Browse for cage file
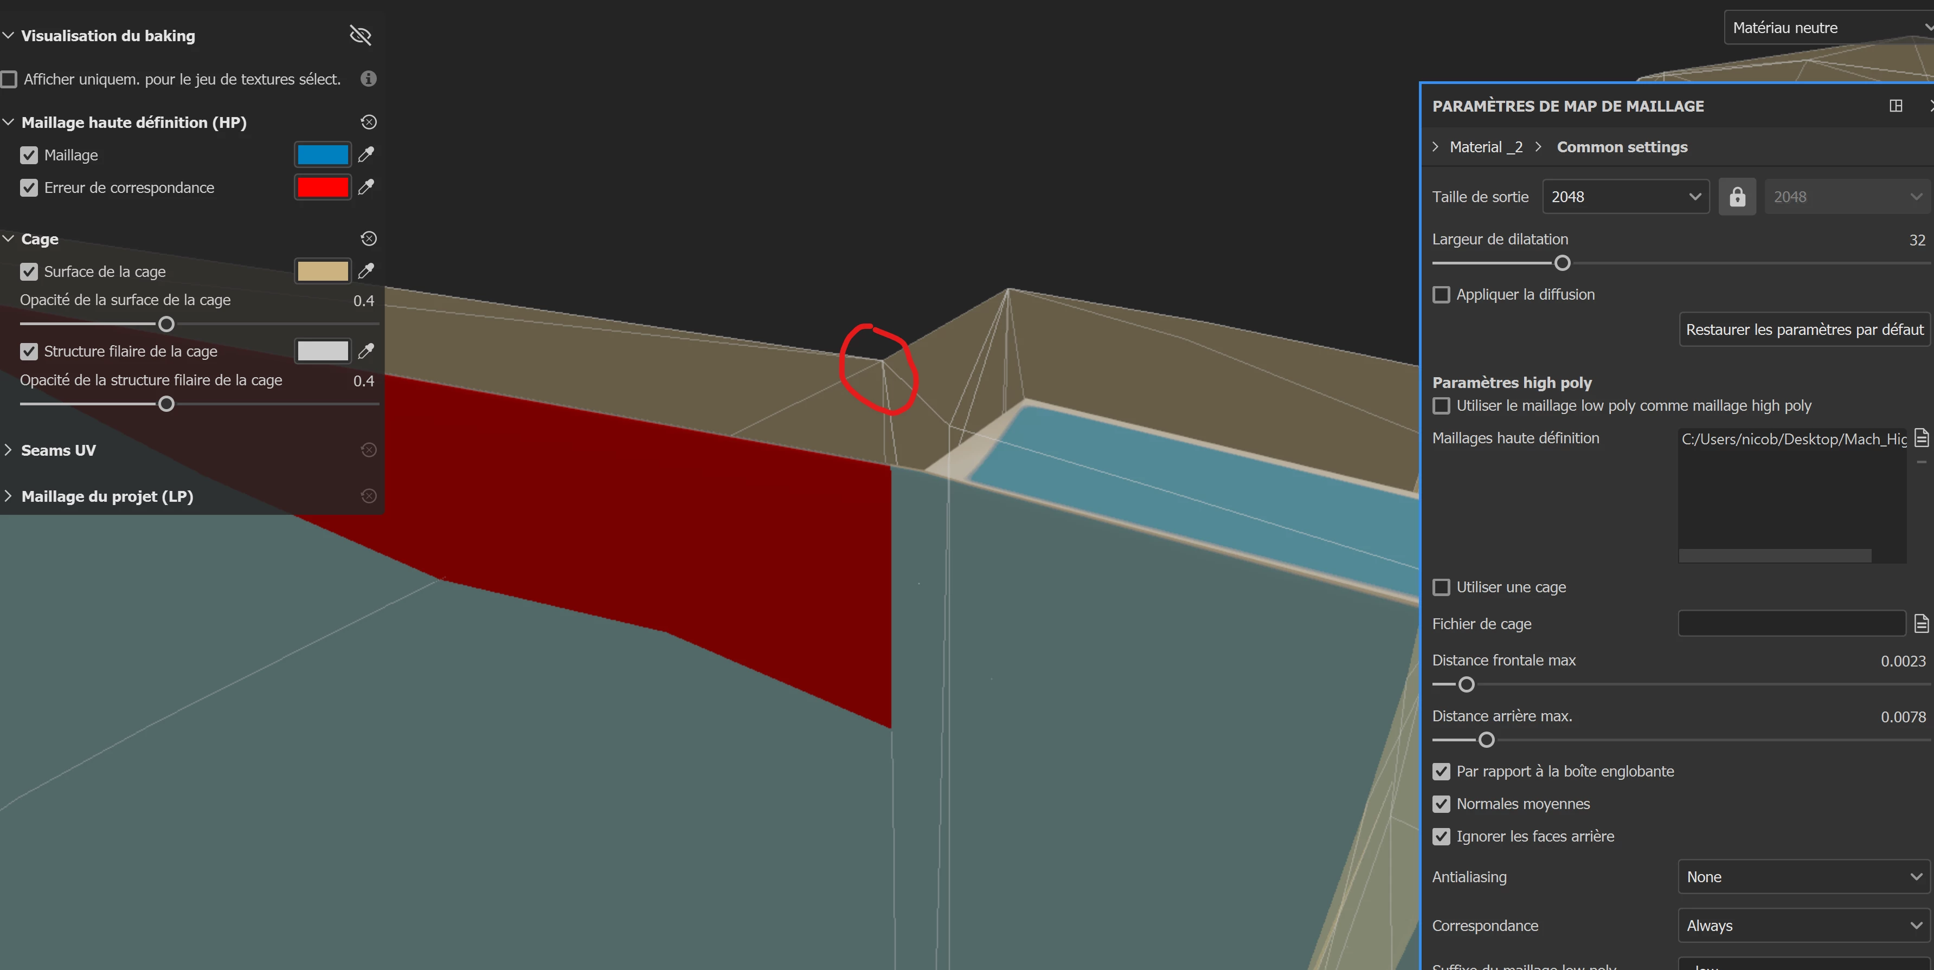This screenshot has width=1934, height=970. (x=1921, y=623)
